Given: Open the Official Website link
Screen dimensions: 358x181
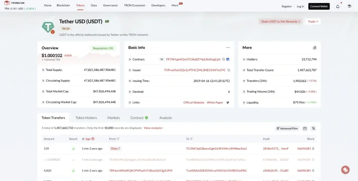Looking at the screenshot, I should pos(194,102).
